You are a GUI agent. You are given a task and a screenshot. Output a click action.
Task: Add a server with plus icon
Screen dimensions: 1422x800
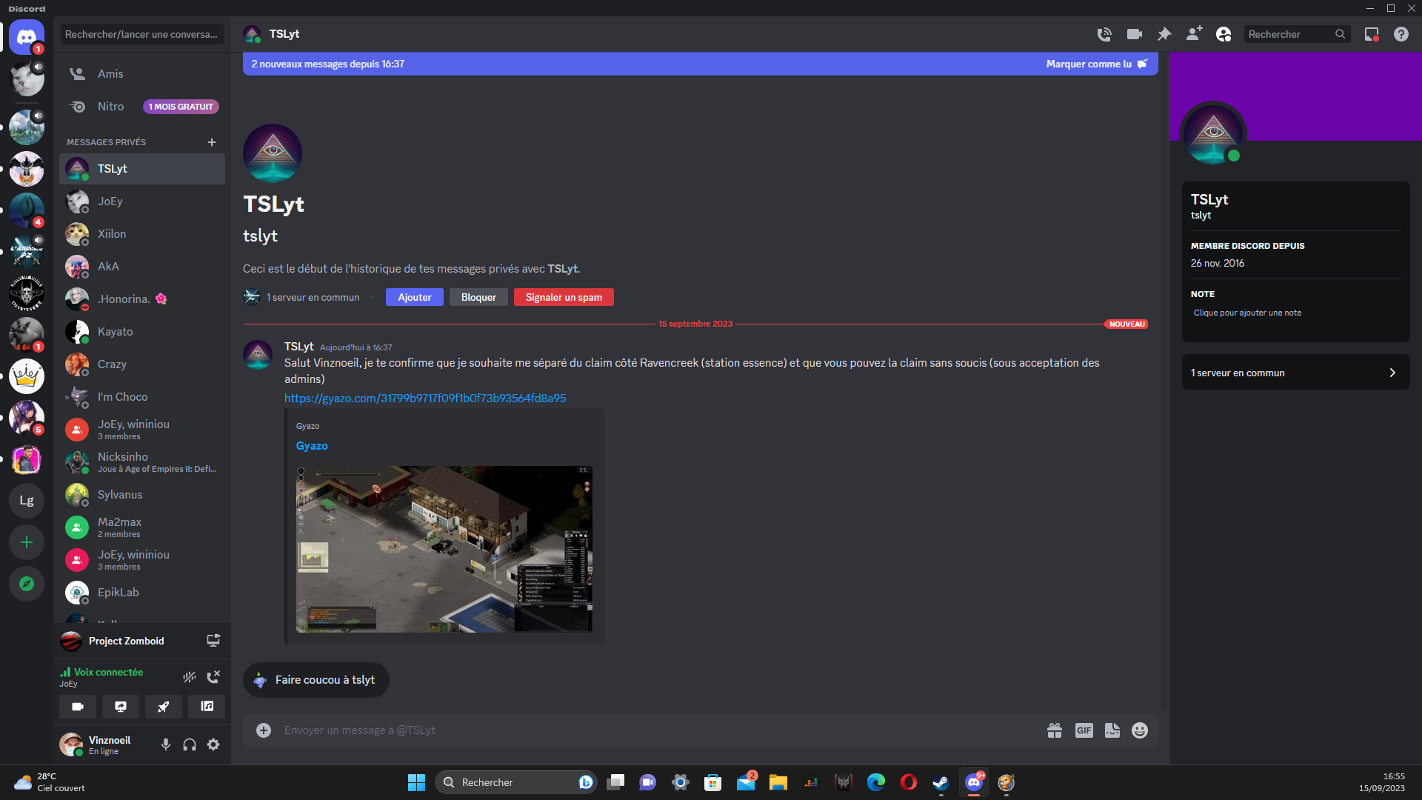pyautogui.click(x=27, y=542)
